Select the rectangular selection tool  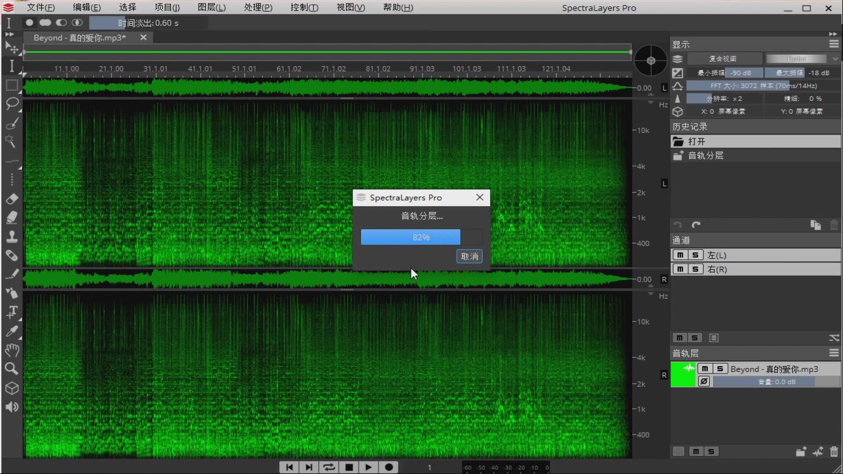[x=12, y=85]
